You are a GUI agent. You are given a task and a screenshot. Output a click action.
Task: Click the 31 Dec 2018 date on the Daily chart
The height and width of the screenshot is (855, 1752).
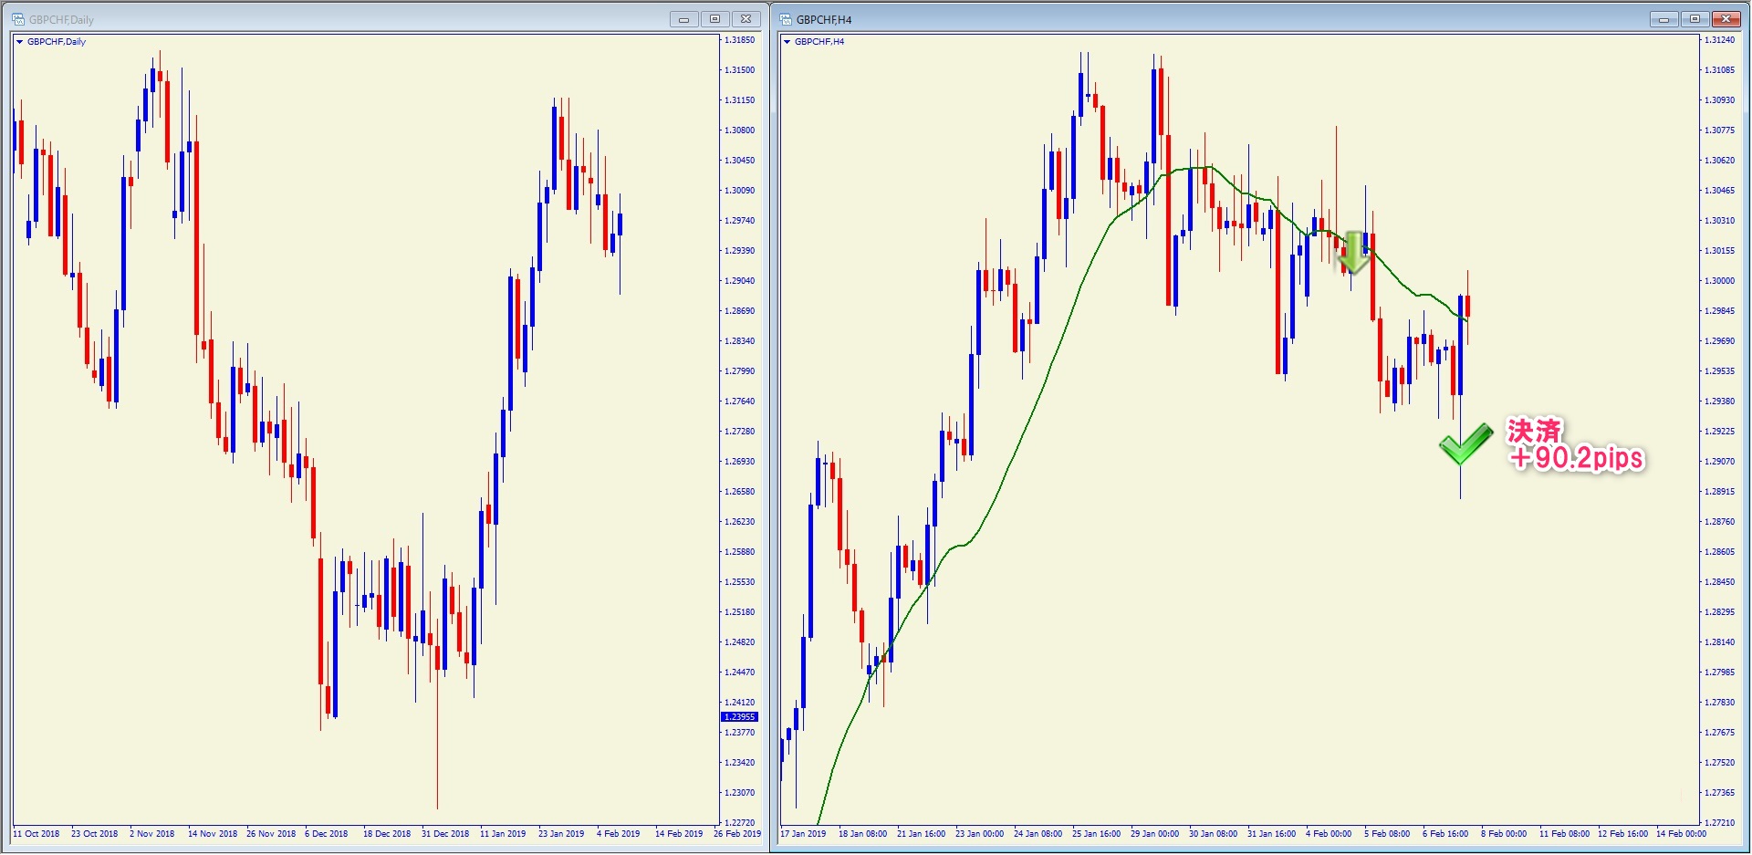point(445,834)
